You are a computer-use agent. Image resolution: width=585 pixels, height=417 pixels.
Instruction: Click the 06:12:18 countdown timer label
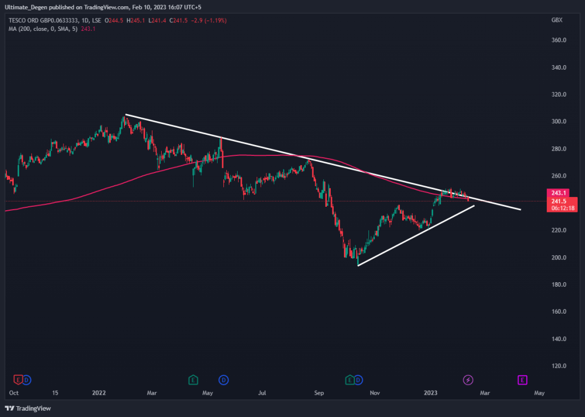point(563,208)
